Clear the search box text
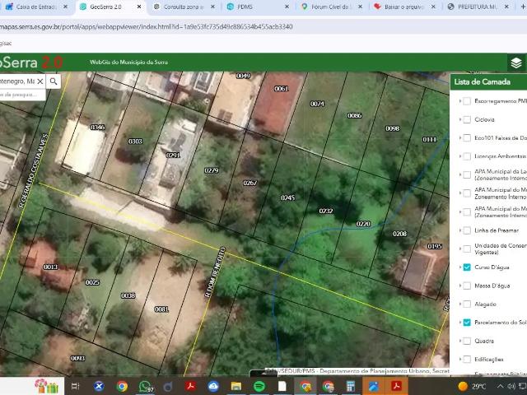The height and width of the screenshot is (395, 527). pyautogui.click(x=40, y=81)
